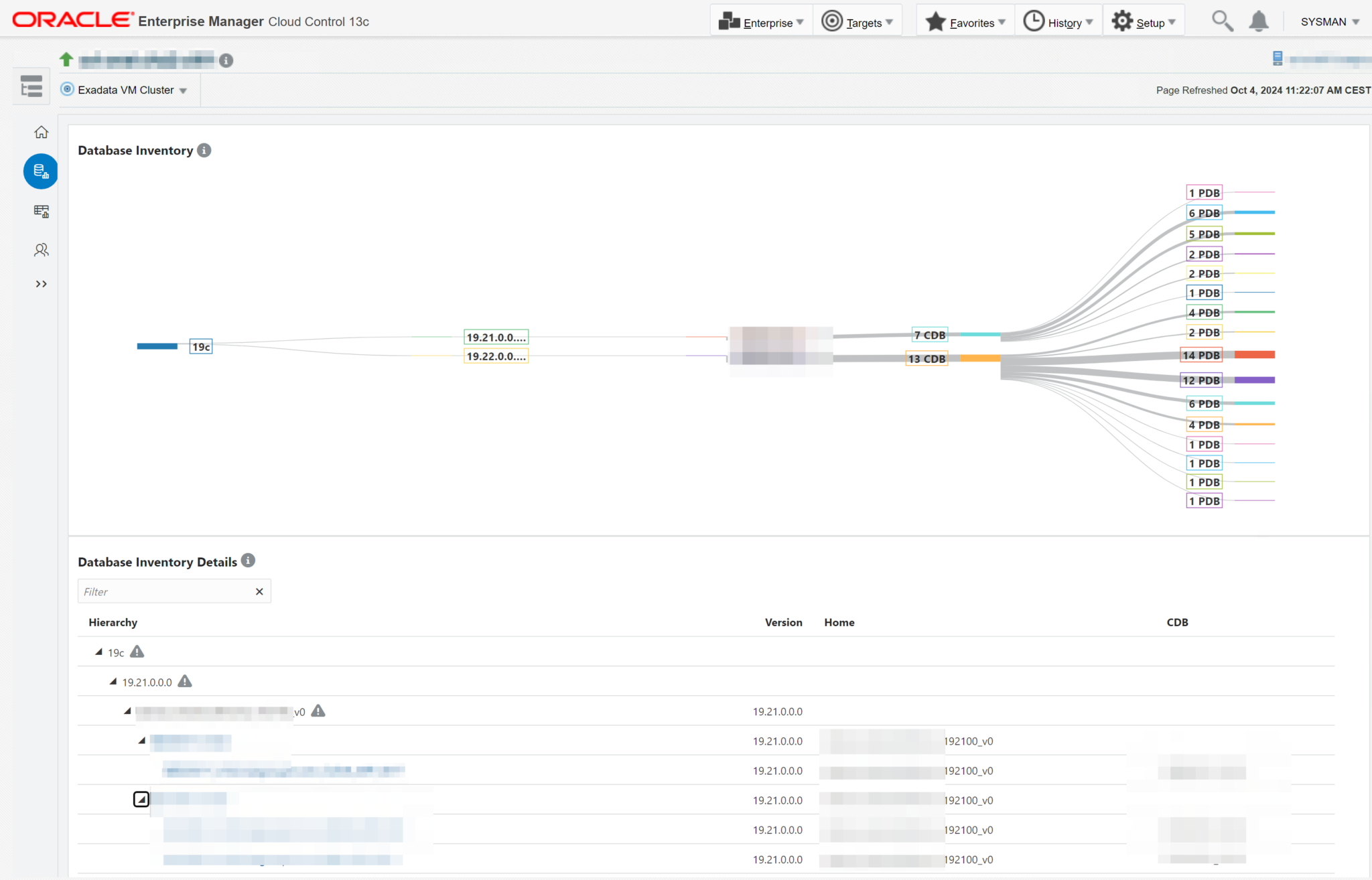
Task: Open the table view sidebar icon
Action: pyautogui.click(x=41, y=212)
